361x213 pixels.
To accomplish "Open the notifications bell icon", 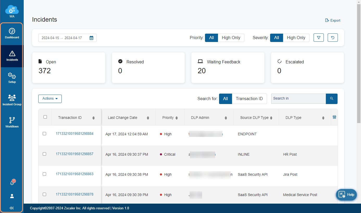I will pos(12,183).
